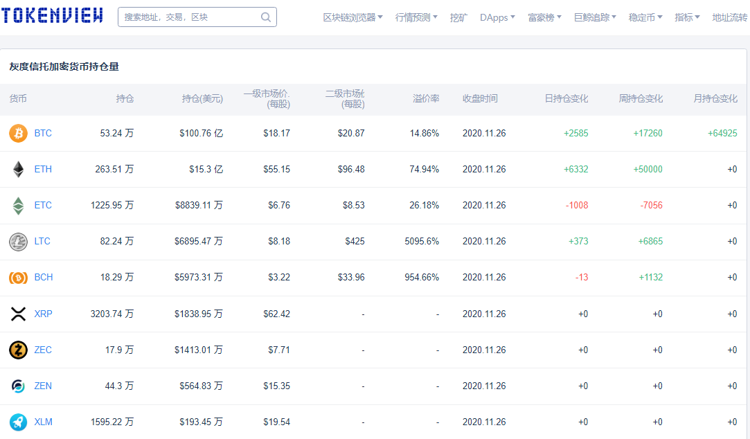Select the 53.24 万 BTC holding amount
750x439 pixels.
click(117, 133)
